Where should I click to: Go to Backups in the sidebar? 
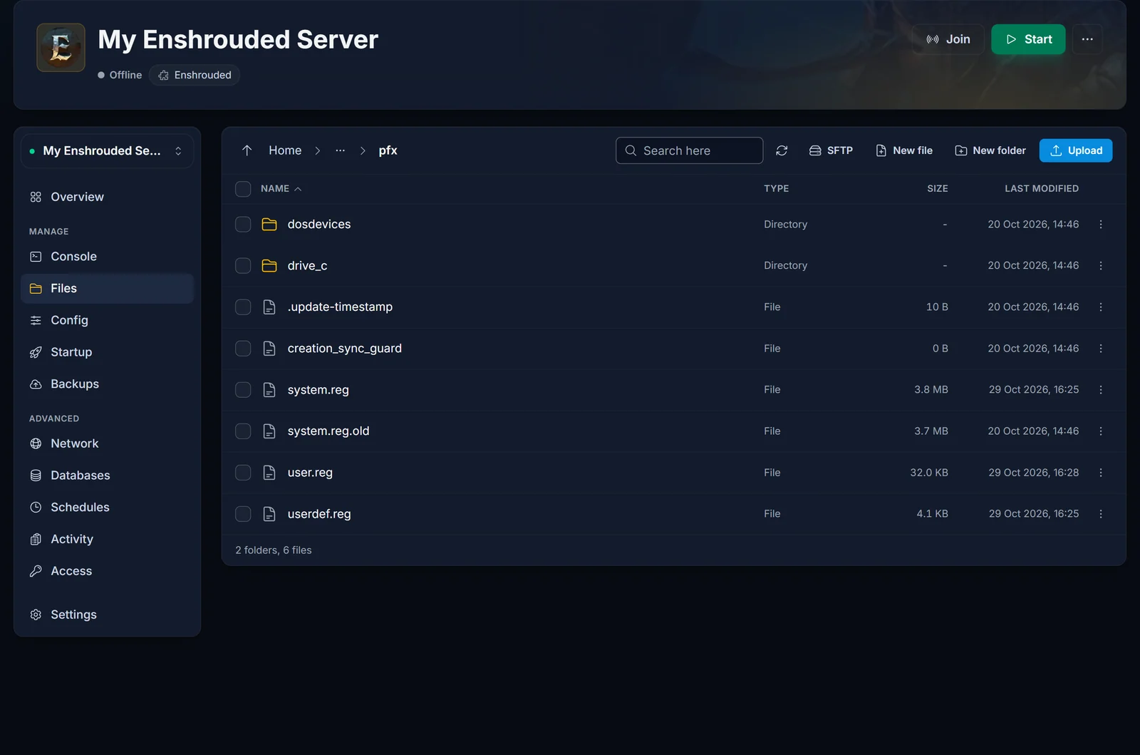(x=107, y=384)
